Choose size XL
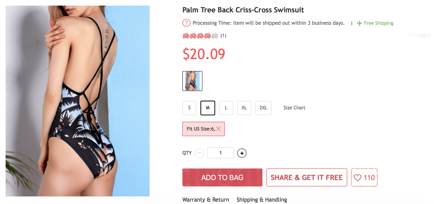 (x=244, y=108)
